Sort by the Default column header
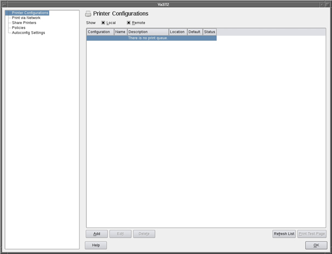 (x=194, y=32)
